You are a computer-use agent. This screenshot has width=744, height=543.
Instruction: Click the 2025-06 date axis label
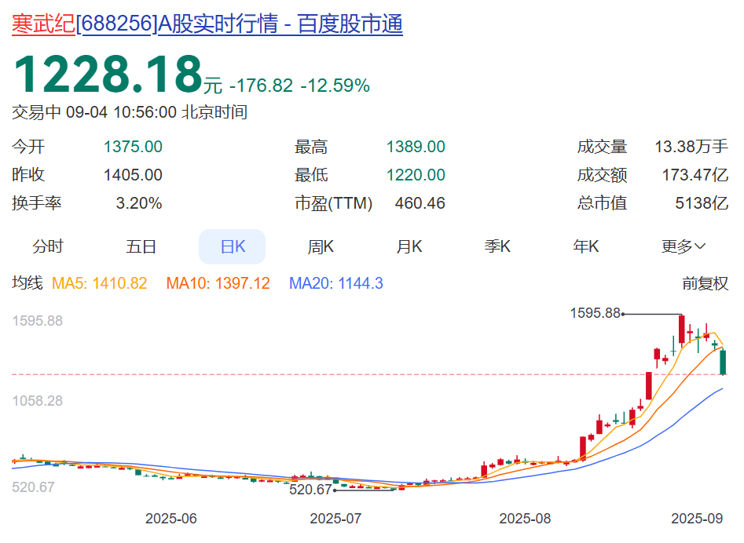coord(170,519)
